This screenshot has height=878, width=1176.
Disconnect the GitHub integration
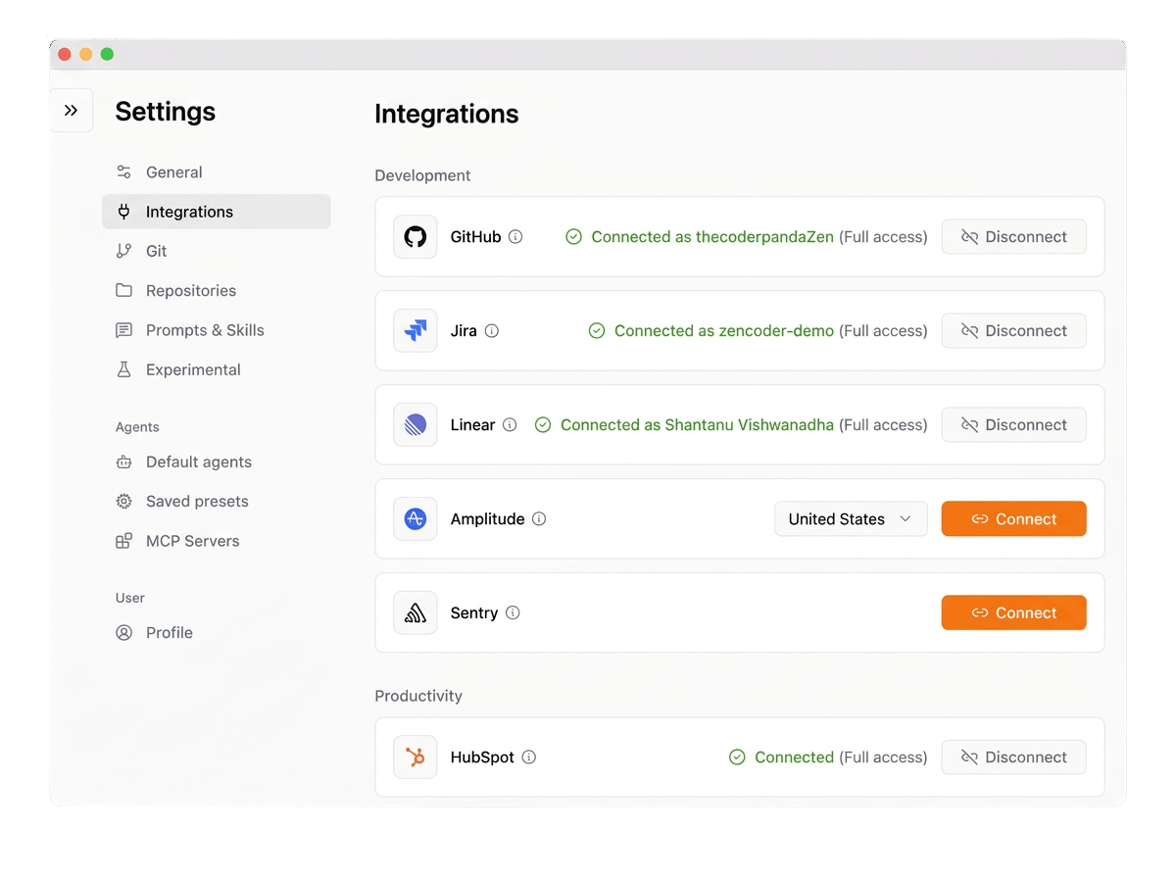pyautogui.click(x=1014, y=237)
